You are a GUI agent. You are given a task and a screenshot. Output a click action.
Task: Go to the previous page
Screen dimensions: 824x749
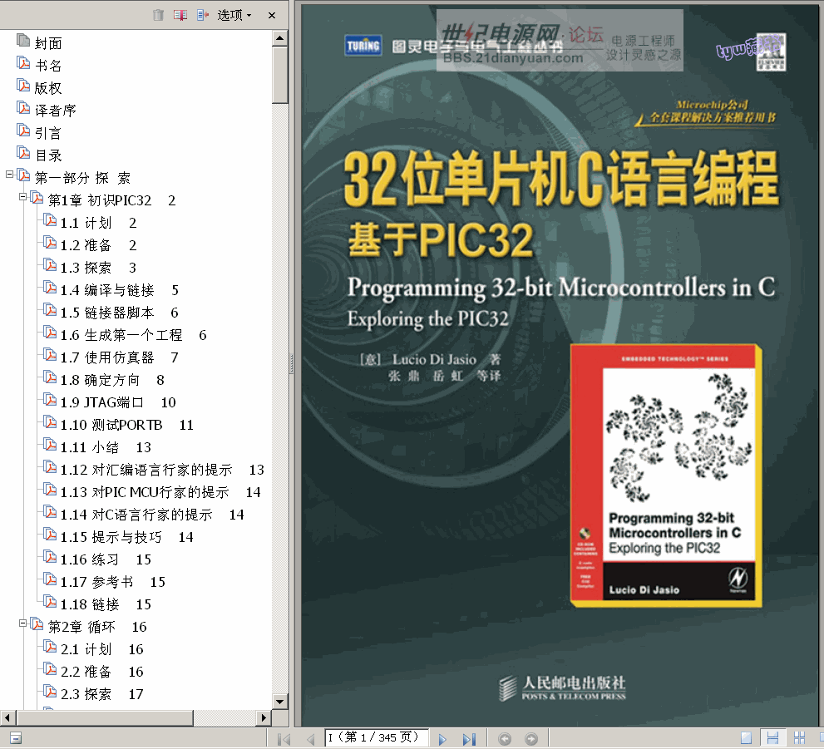[311, 739]
